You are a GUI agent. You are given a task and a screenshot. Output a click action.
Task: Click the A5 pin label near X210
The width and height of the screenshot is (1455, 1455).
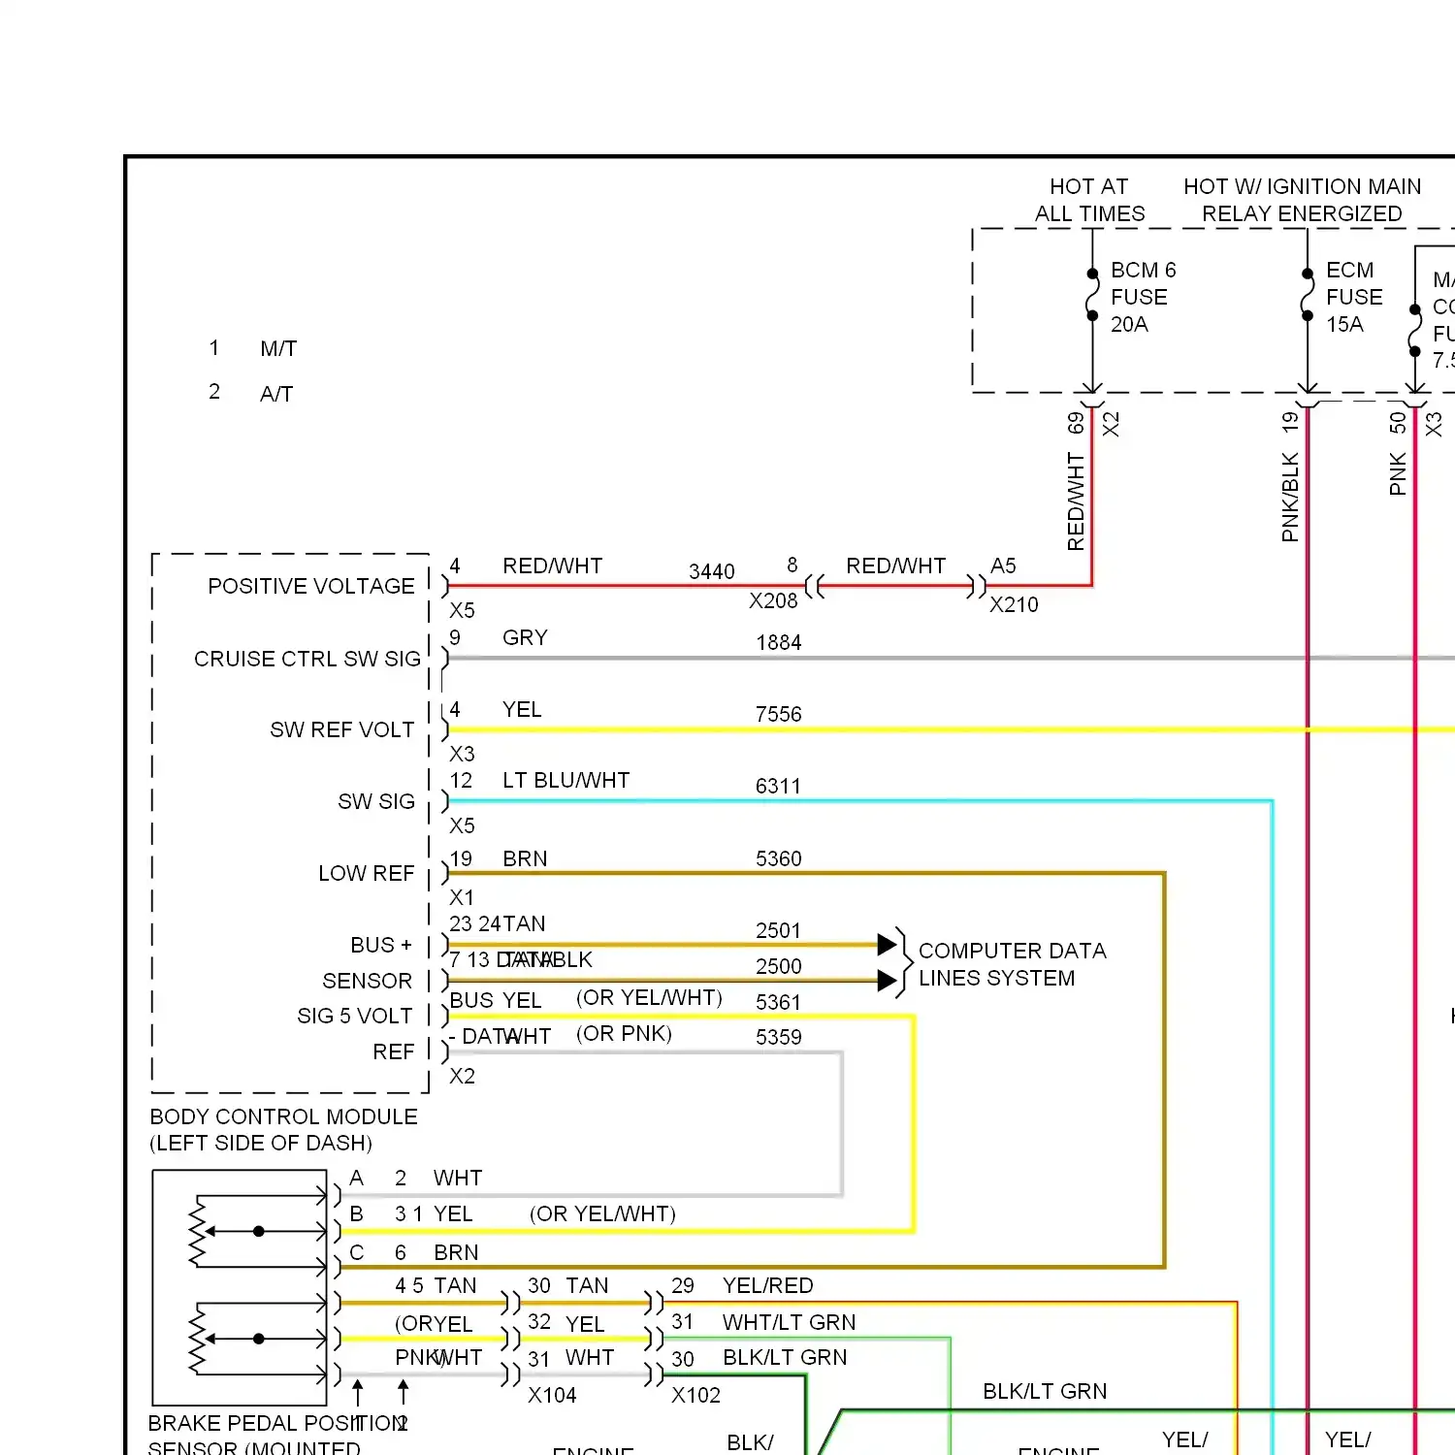coord(1003,566)
